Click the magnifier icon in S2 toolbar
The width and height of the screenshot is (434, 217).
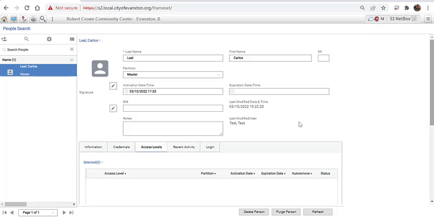(42, 19)
